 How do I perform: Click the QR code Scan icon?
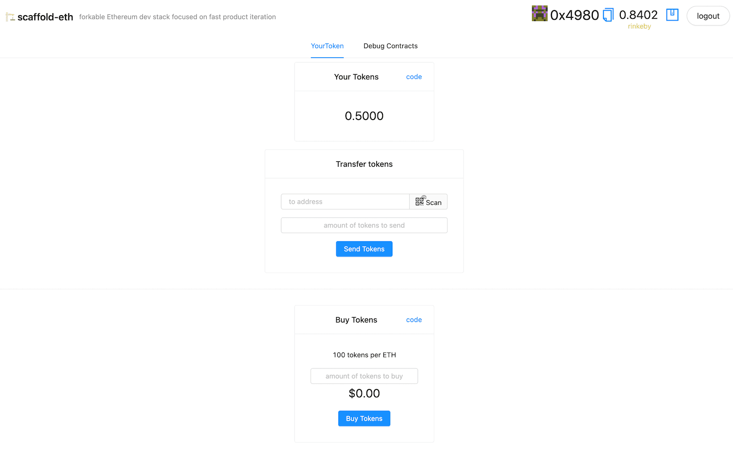tap(420, 201)
